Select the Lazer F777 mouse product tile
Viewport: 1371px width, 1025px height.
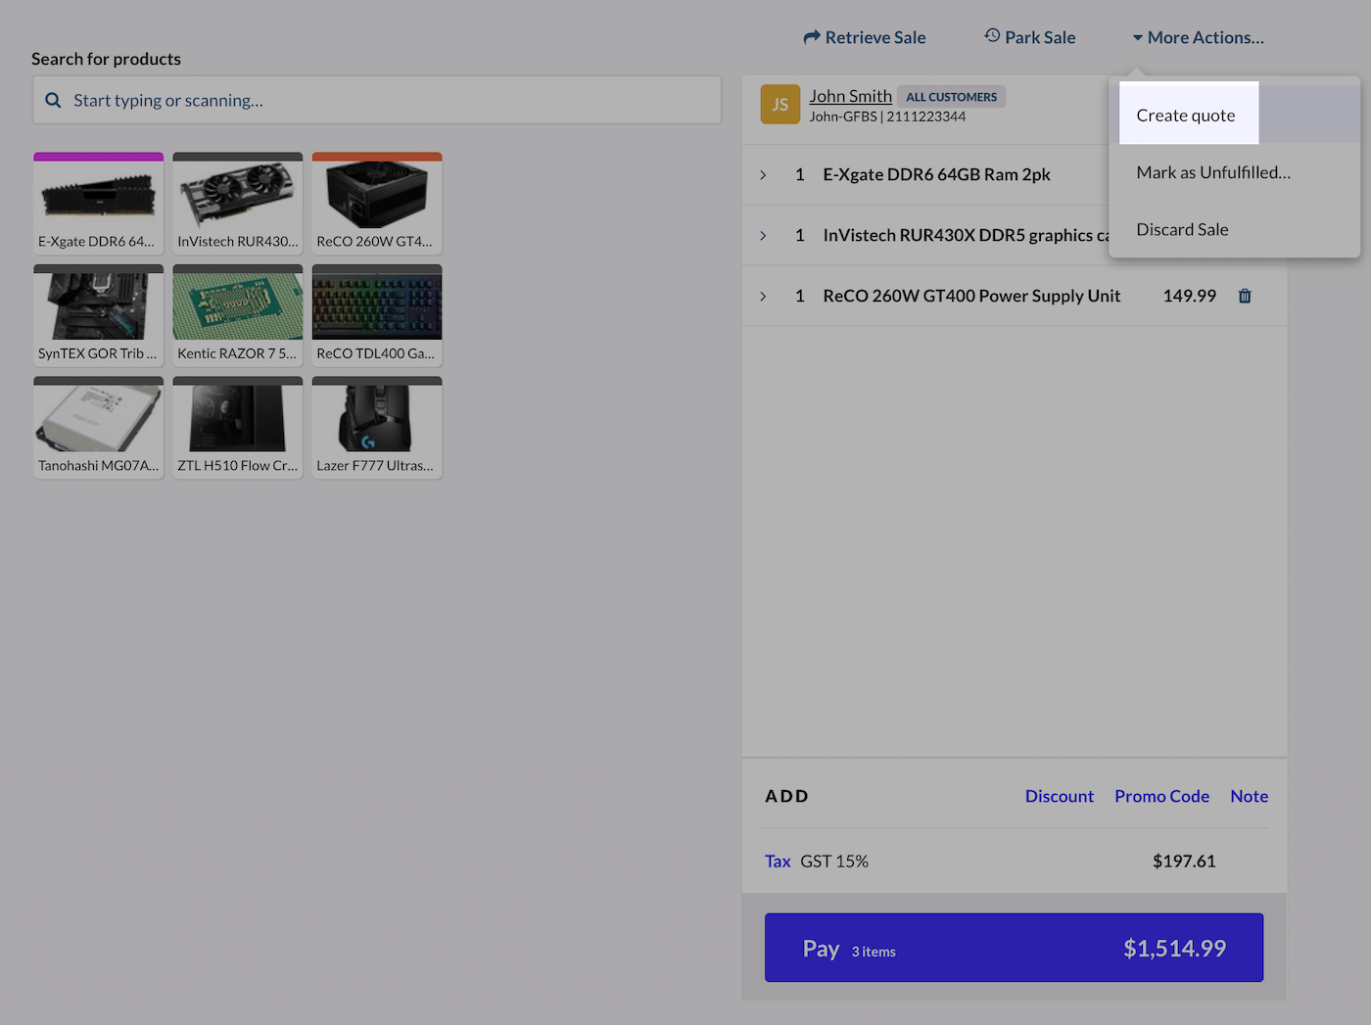[x=376, y=427]
